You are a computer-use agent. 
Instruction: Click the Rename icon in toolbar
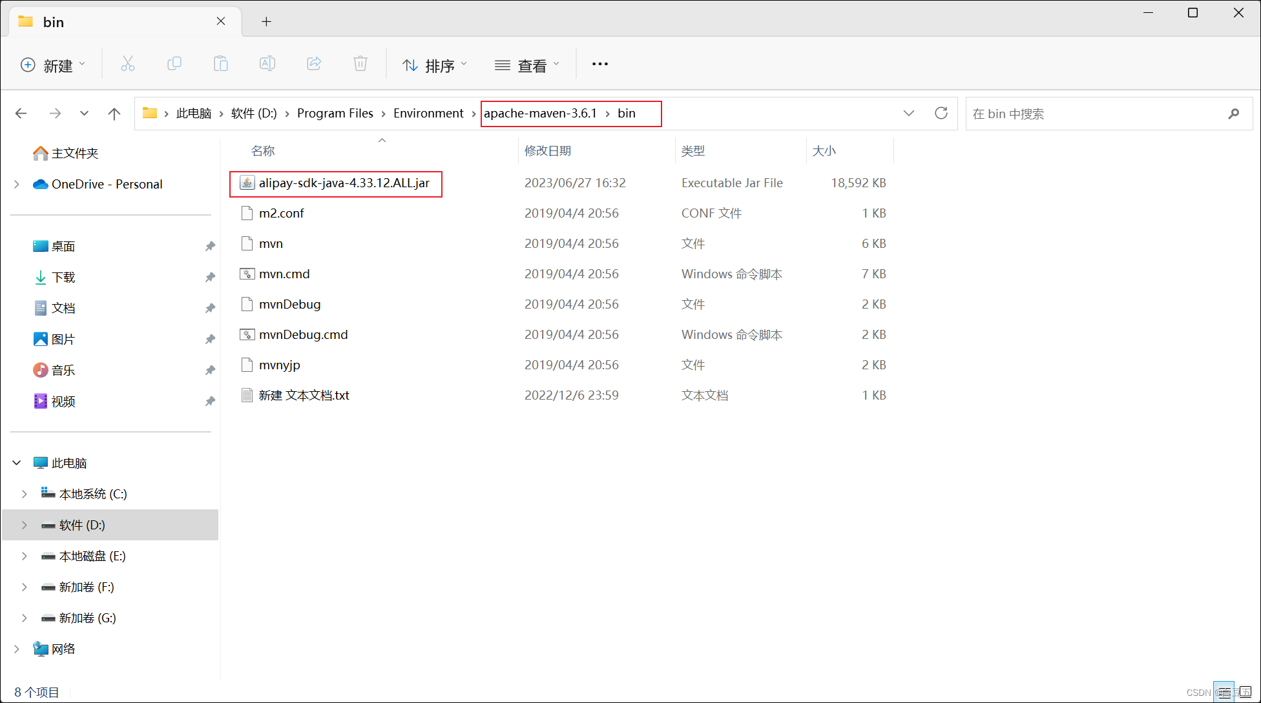point(267,64)
